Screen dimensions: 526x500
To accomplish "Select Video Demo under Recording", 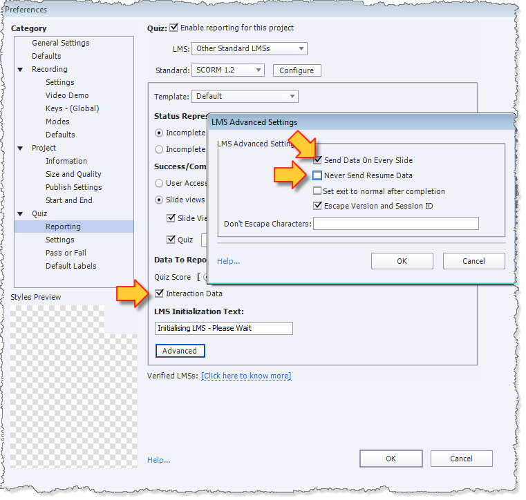I will tap(67, 95).
